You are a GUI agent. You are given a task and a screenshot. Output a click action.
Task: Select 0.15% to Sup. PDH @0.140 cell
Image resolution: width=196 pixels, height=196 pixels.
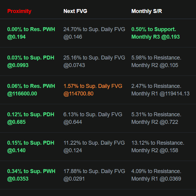click(x=31, y=147)
